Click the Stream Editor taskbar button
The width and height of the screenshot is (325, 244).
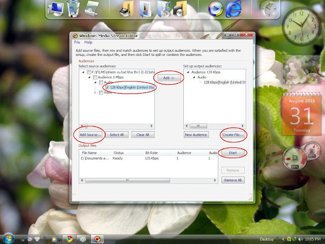[97, 239]
